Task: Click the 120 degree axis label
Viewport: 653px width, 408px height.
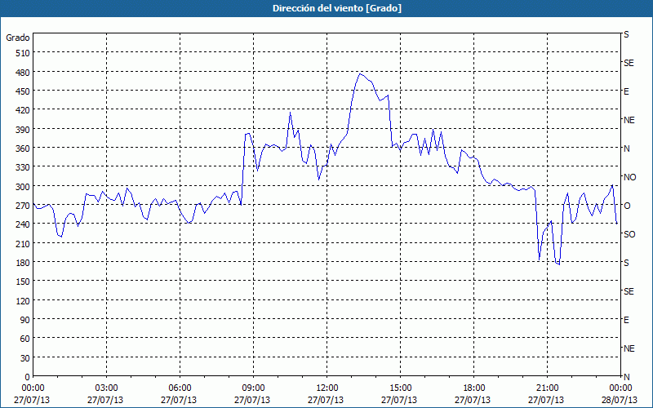Action: pyautogui.click(x=24, y=301)
